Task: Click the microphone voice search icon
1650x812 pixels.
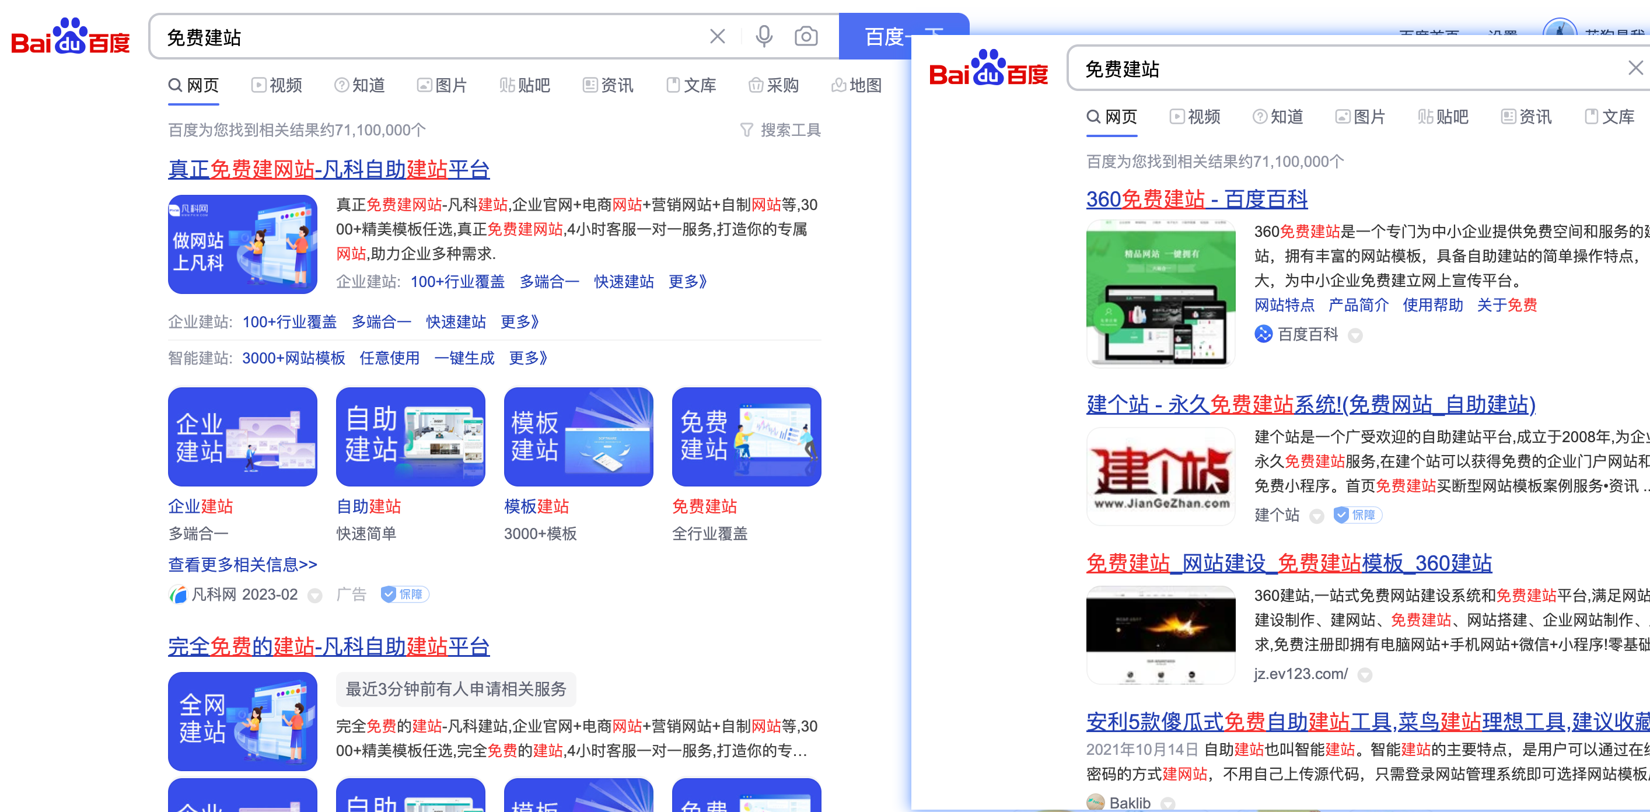Action: point(764,37)
